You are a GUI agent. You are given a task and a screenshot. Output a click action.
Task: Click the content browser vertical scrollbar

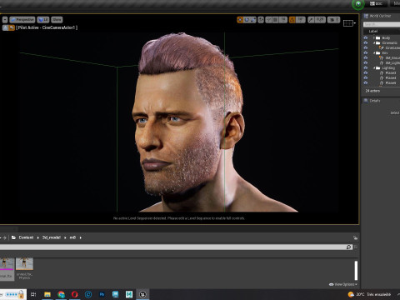(x=356, y=270)
